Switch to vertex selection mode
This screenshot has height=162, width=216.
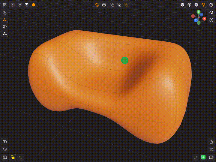13,5
